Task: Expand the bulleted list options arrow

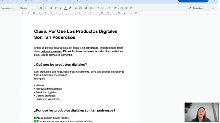Action: 112,8
